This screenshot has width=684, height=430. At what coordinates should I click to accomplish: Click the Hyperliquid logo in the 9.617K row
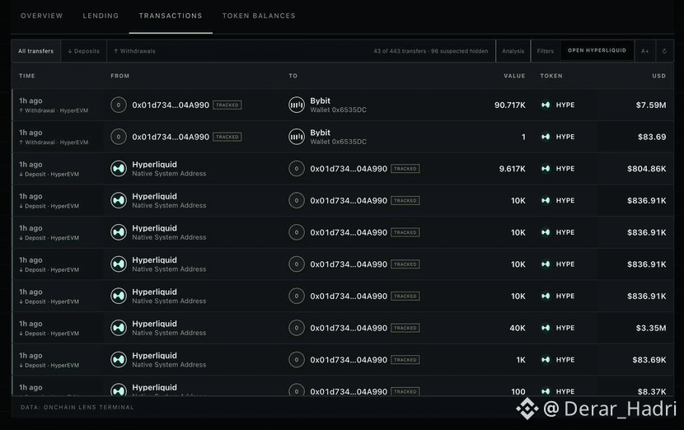click(119, 168)
